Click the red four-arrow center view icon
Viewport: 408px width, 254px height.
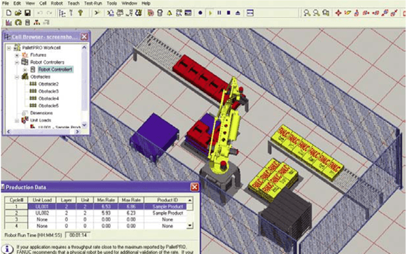tap(338, 13)
